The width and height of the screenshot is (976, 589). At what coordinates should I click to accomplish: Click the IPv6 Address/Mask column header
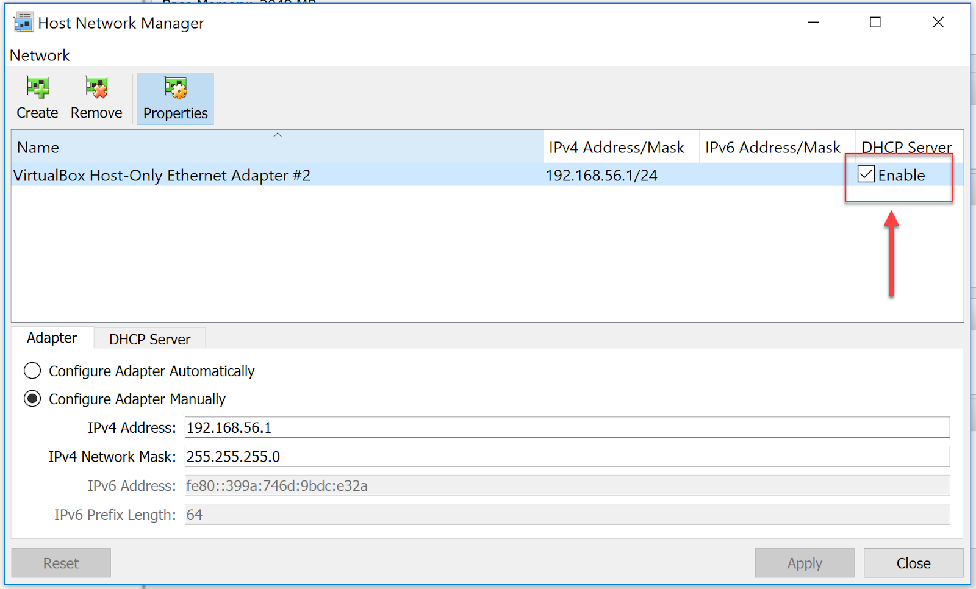772,147
